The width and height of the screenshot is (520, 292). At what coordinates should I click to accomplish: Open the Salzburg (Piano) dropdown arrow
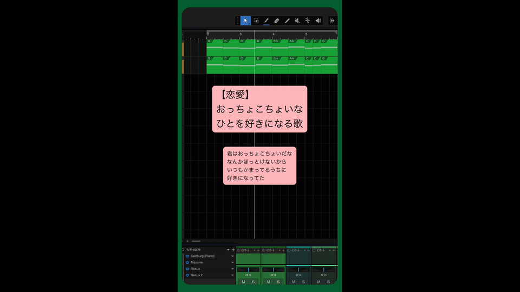point(232,256)
